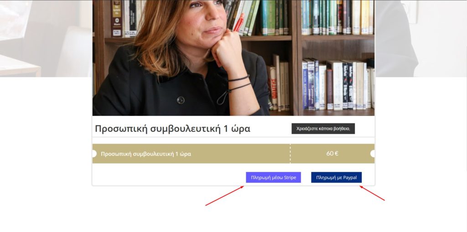
Task: Pay using the Πληρωμή με Paypal button
Action: click(x=336, y=177)
